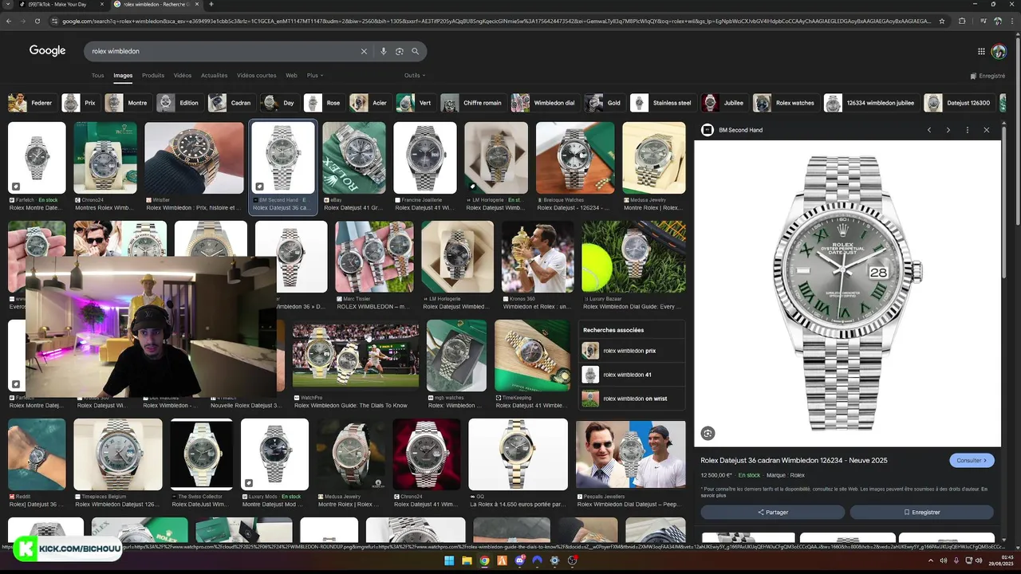The width and height of the screenshot is (1021, 574).
Task: Open related search rolex wimbledon 41
Action: pyautogui.click(x=631, y=375)
